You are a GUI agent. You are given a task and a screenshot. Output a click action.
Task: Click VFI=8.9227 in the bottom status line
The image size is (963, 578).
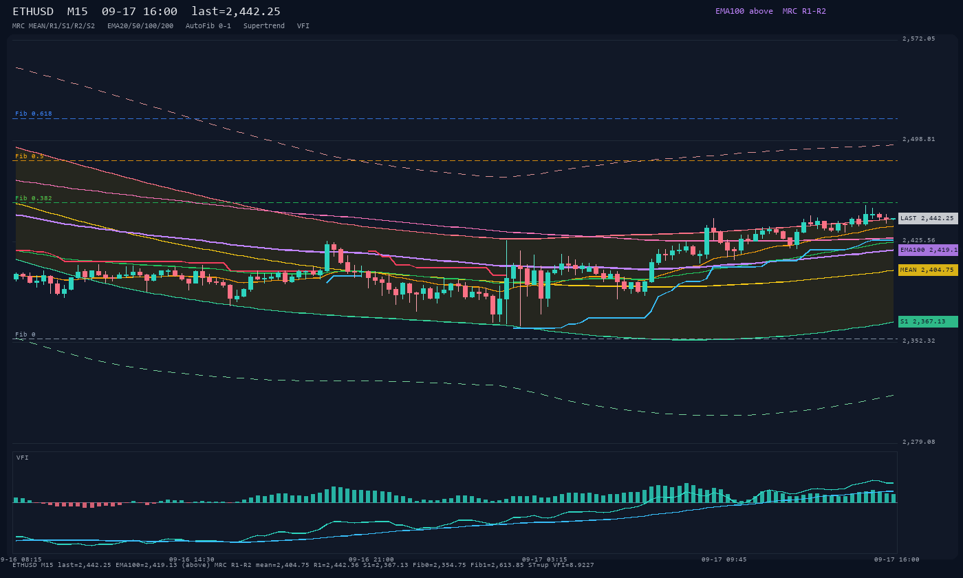point(574,565)
